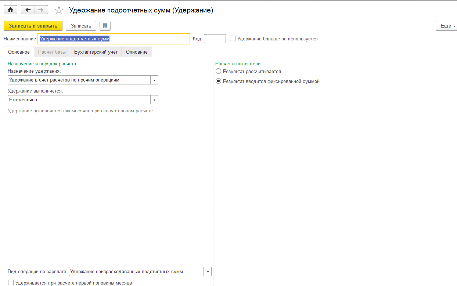Click the Вид операции по зарплате field

click(136, 272)
